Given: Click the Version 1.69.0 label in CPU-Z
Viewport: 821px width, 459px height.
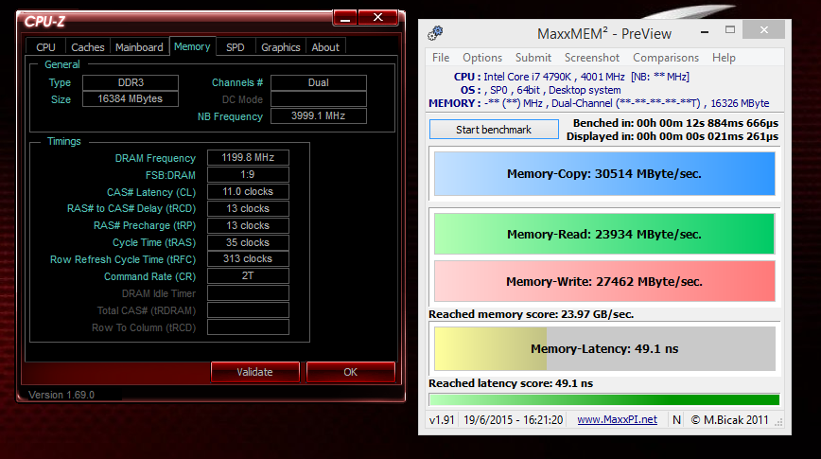Looking at the screenshot, I should 61,395.
